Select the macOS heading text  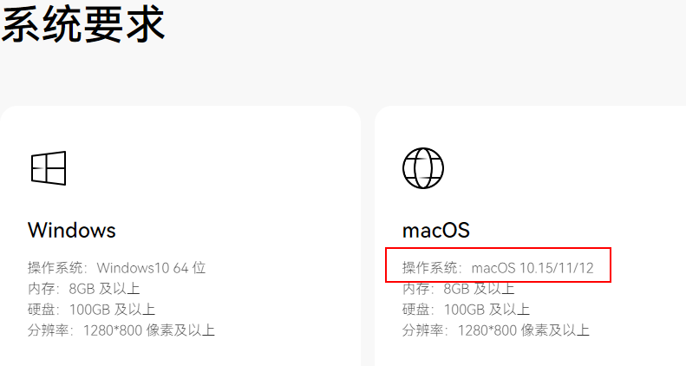tap(435, 231)
